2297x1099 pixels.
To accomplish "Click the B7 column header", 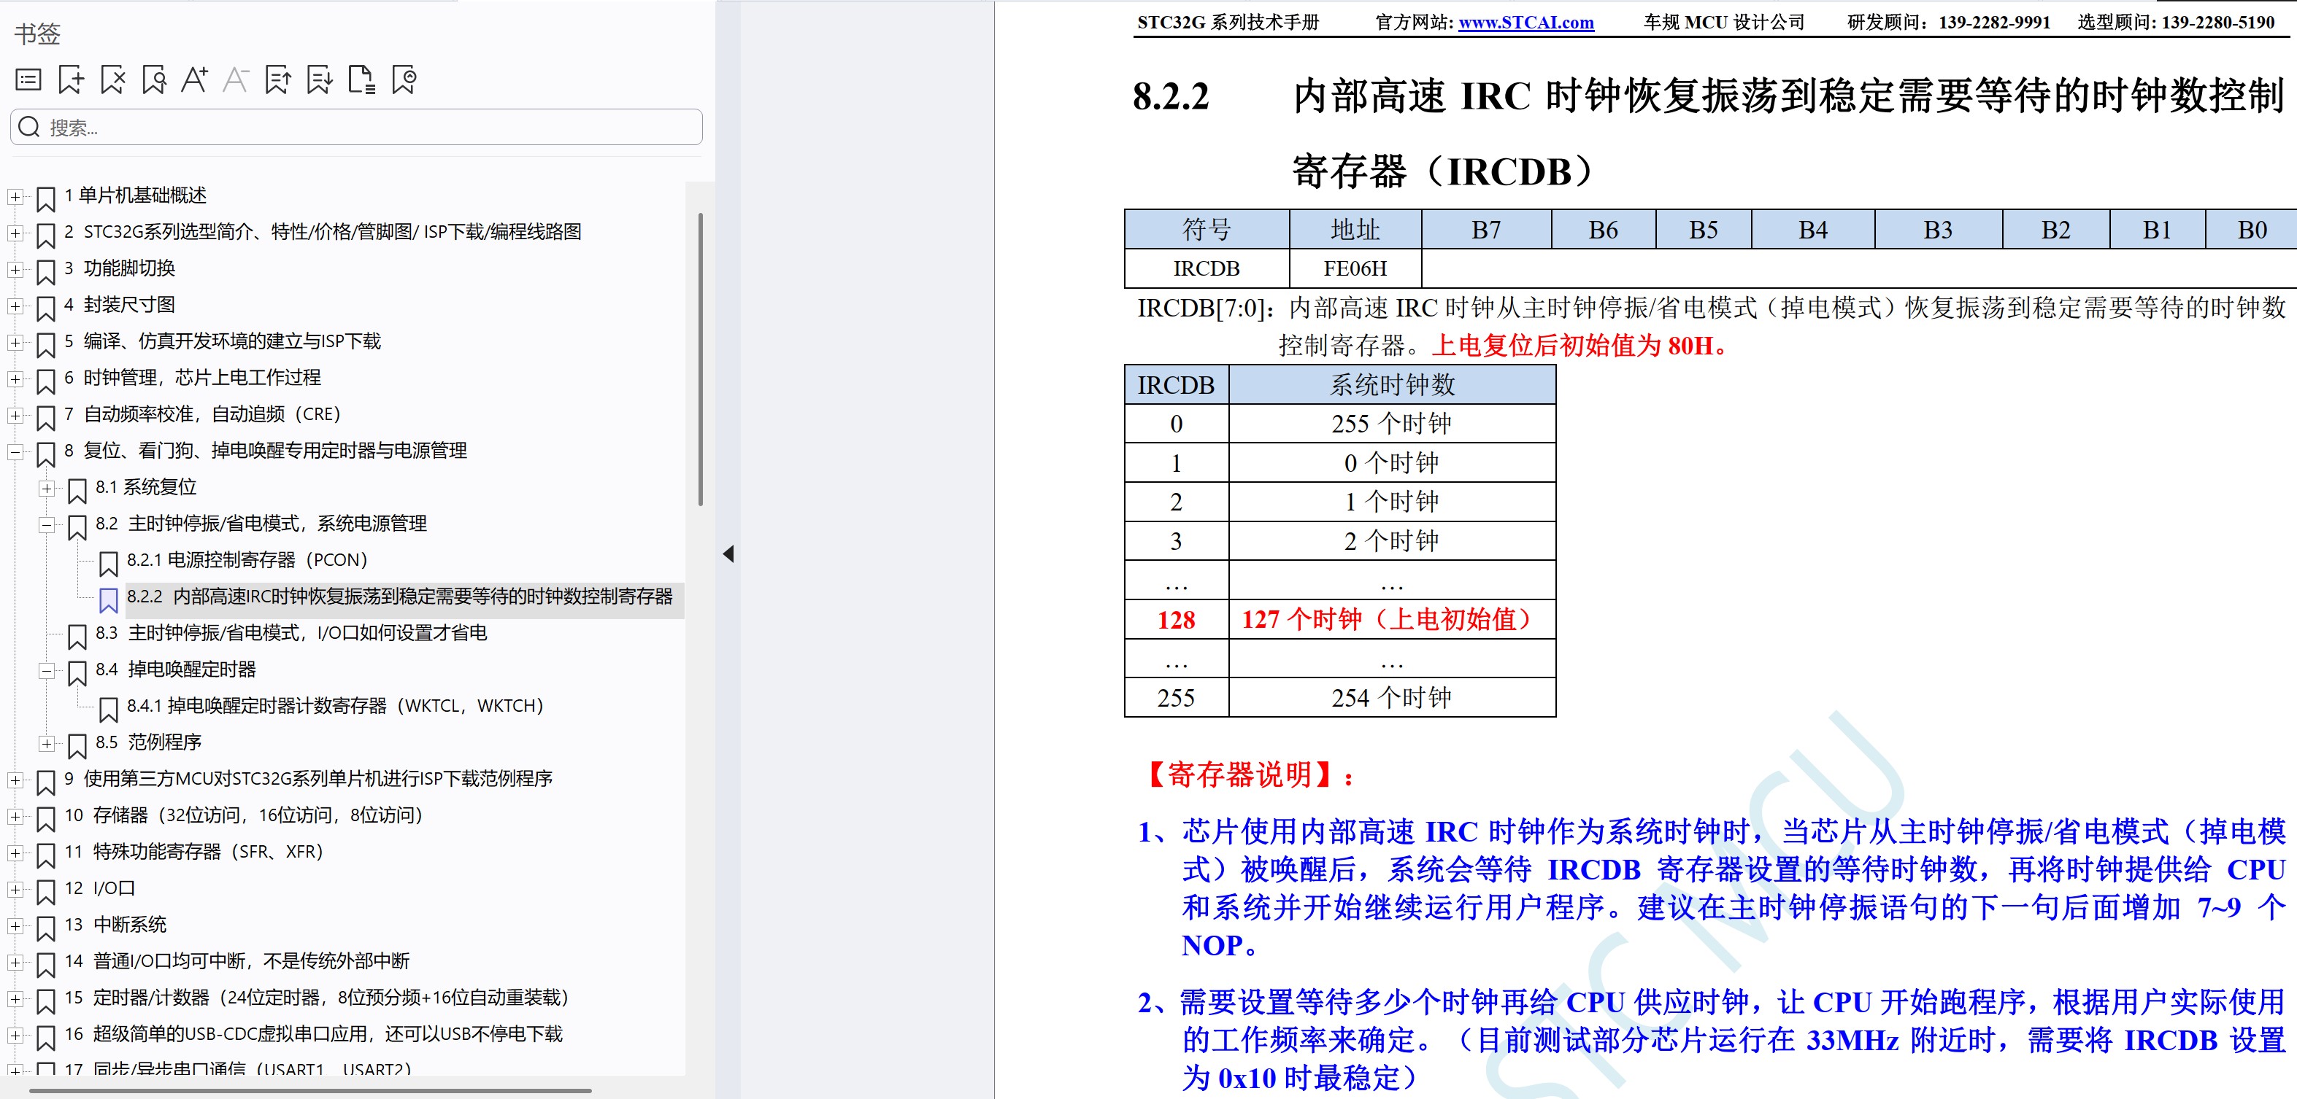I will click(x=1485, y=230).
